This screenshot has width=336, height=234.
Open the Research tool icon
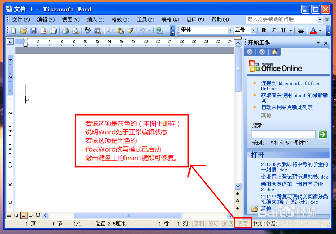click(97, 30)
